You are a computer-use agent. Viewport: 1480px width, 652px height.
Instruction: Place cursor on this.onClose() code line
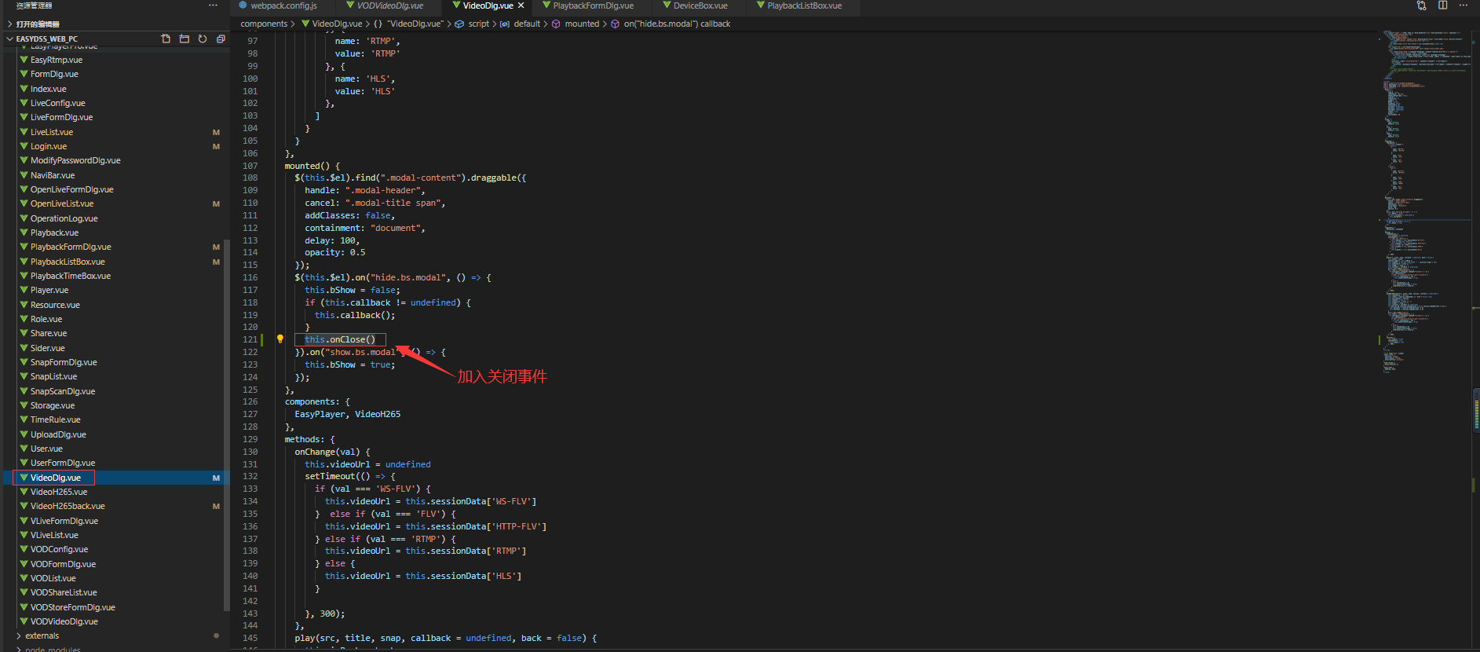(x=340, y=339)
